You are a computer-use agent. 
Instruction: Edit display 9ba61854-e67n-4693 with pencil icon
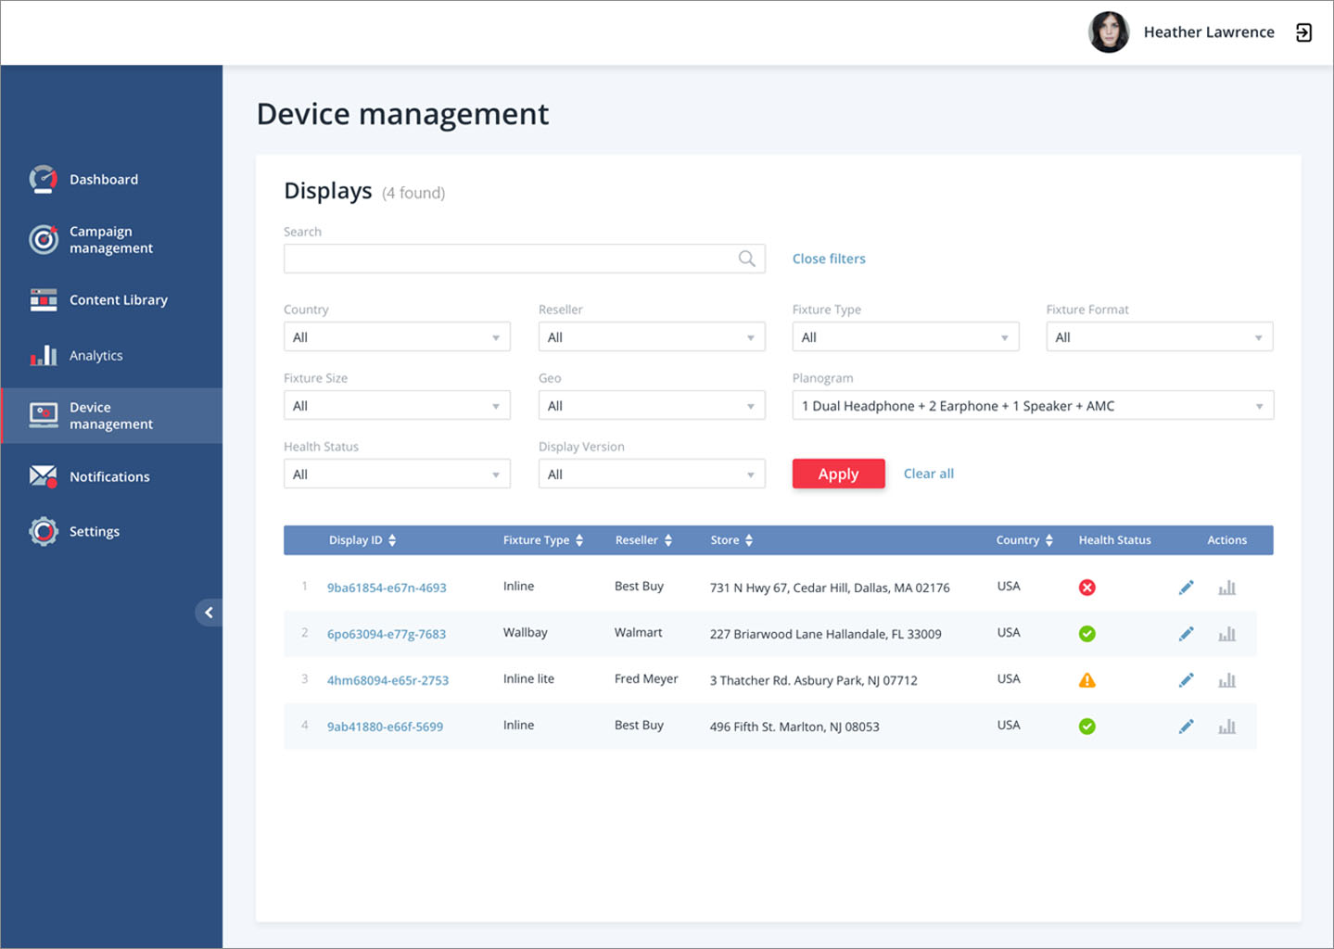[1186, 588]
